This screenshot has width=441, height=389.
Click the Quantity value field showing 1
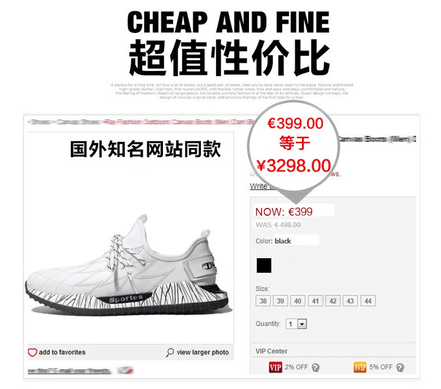pyautogui.click(x=292, y=324)
